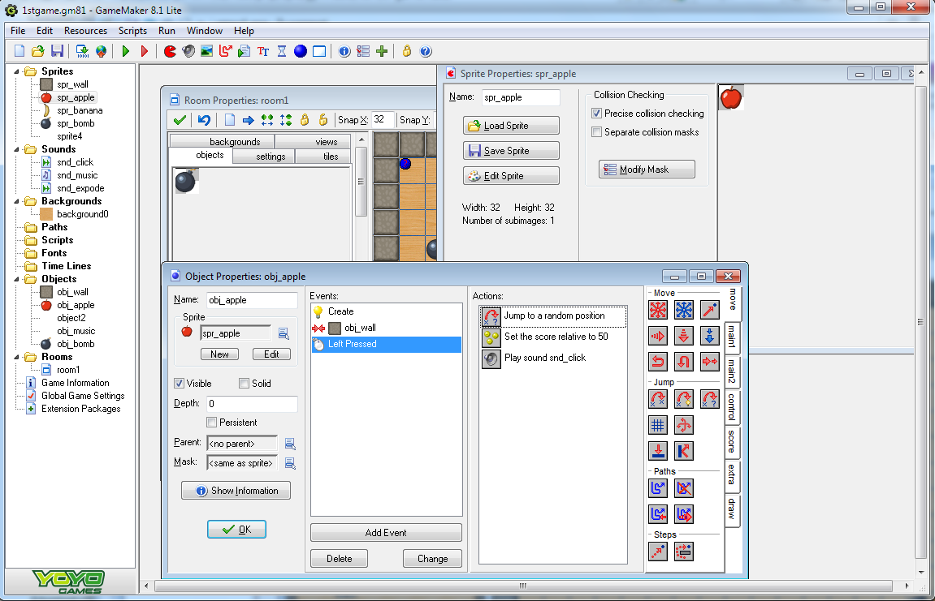
Task: Collapse the Sounds folder in tree
Action: click(x=17, y=149)
